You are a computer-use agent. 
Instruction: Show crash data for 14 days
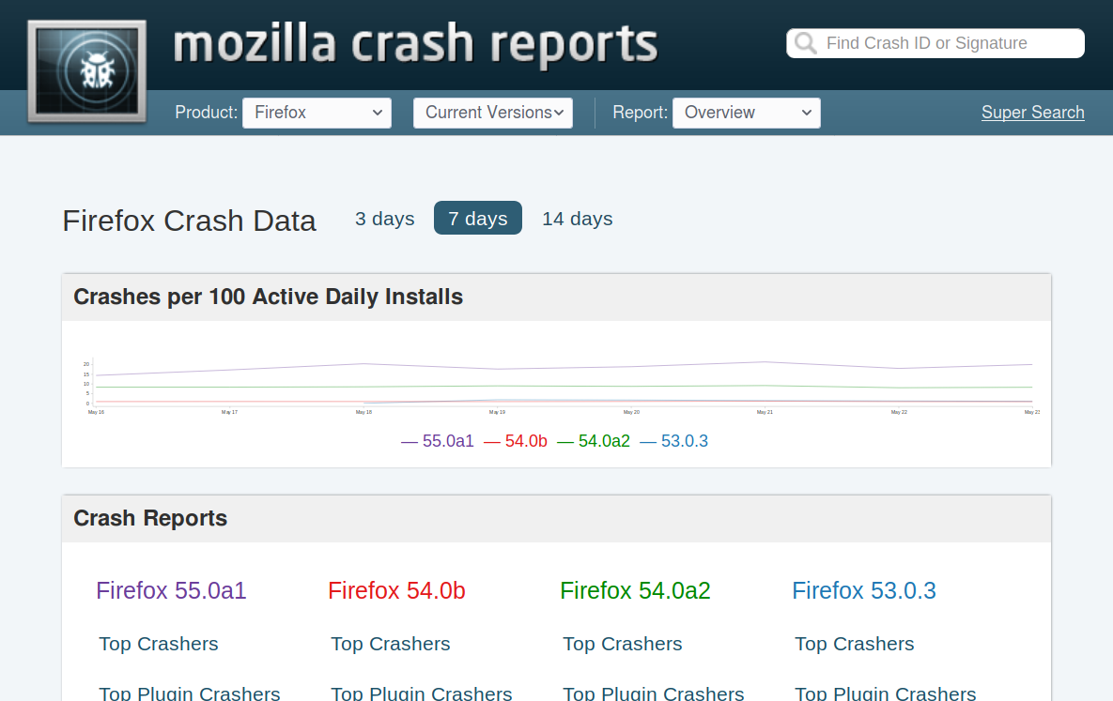[577, 219]
